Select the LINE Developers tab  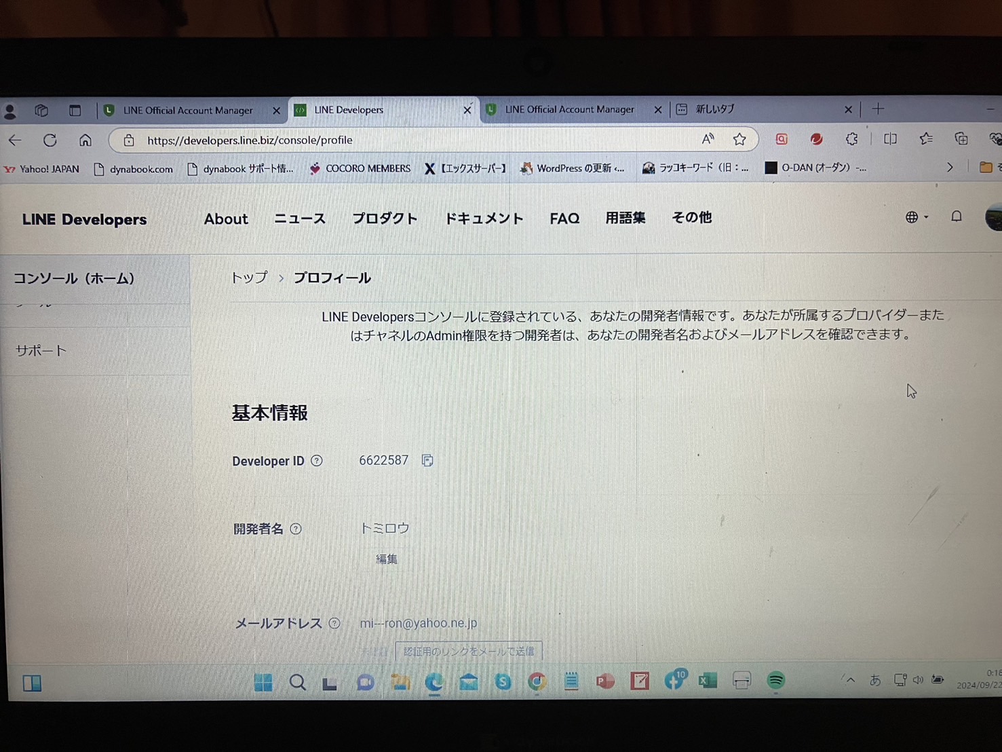(x=384, y=109)
